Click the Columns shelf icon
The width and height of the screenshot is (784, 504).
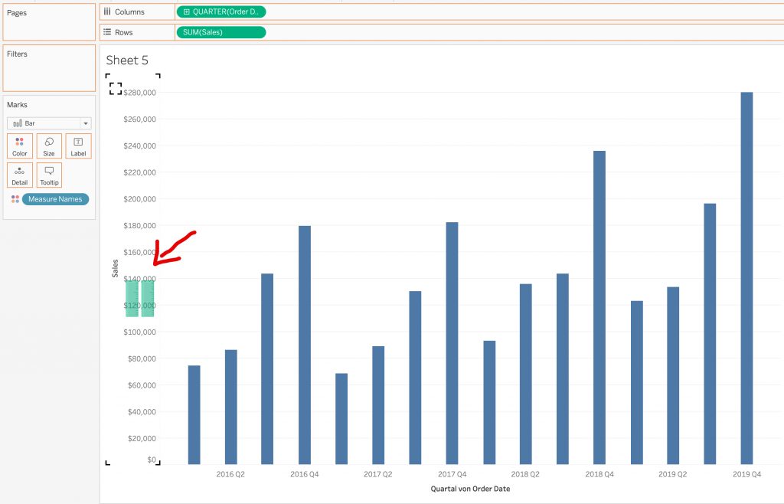(x=107, y=11)
